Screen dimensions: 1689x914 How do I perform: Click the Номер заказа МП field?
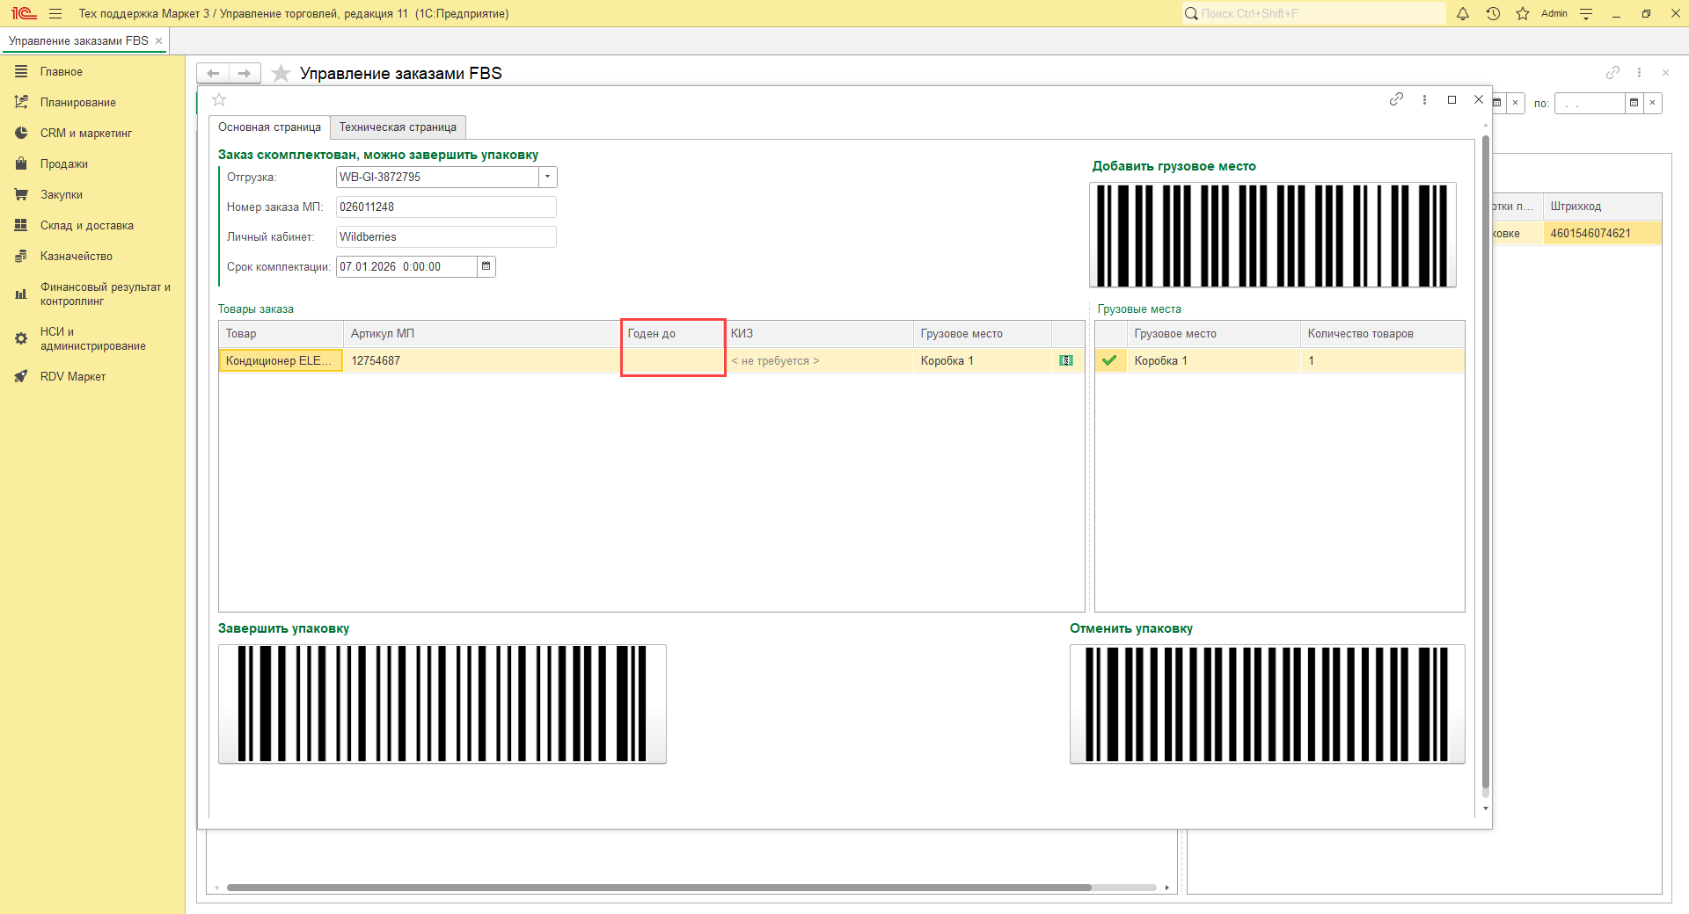446,207
